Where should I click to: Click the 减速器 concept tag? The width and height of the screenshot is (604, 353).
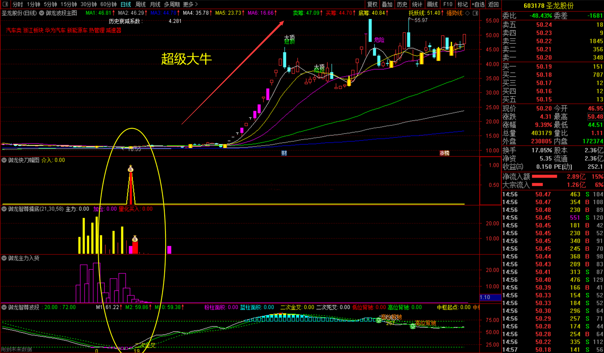click(114, 30)
